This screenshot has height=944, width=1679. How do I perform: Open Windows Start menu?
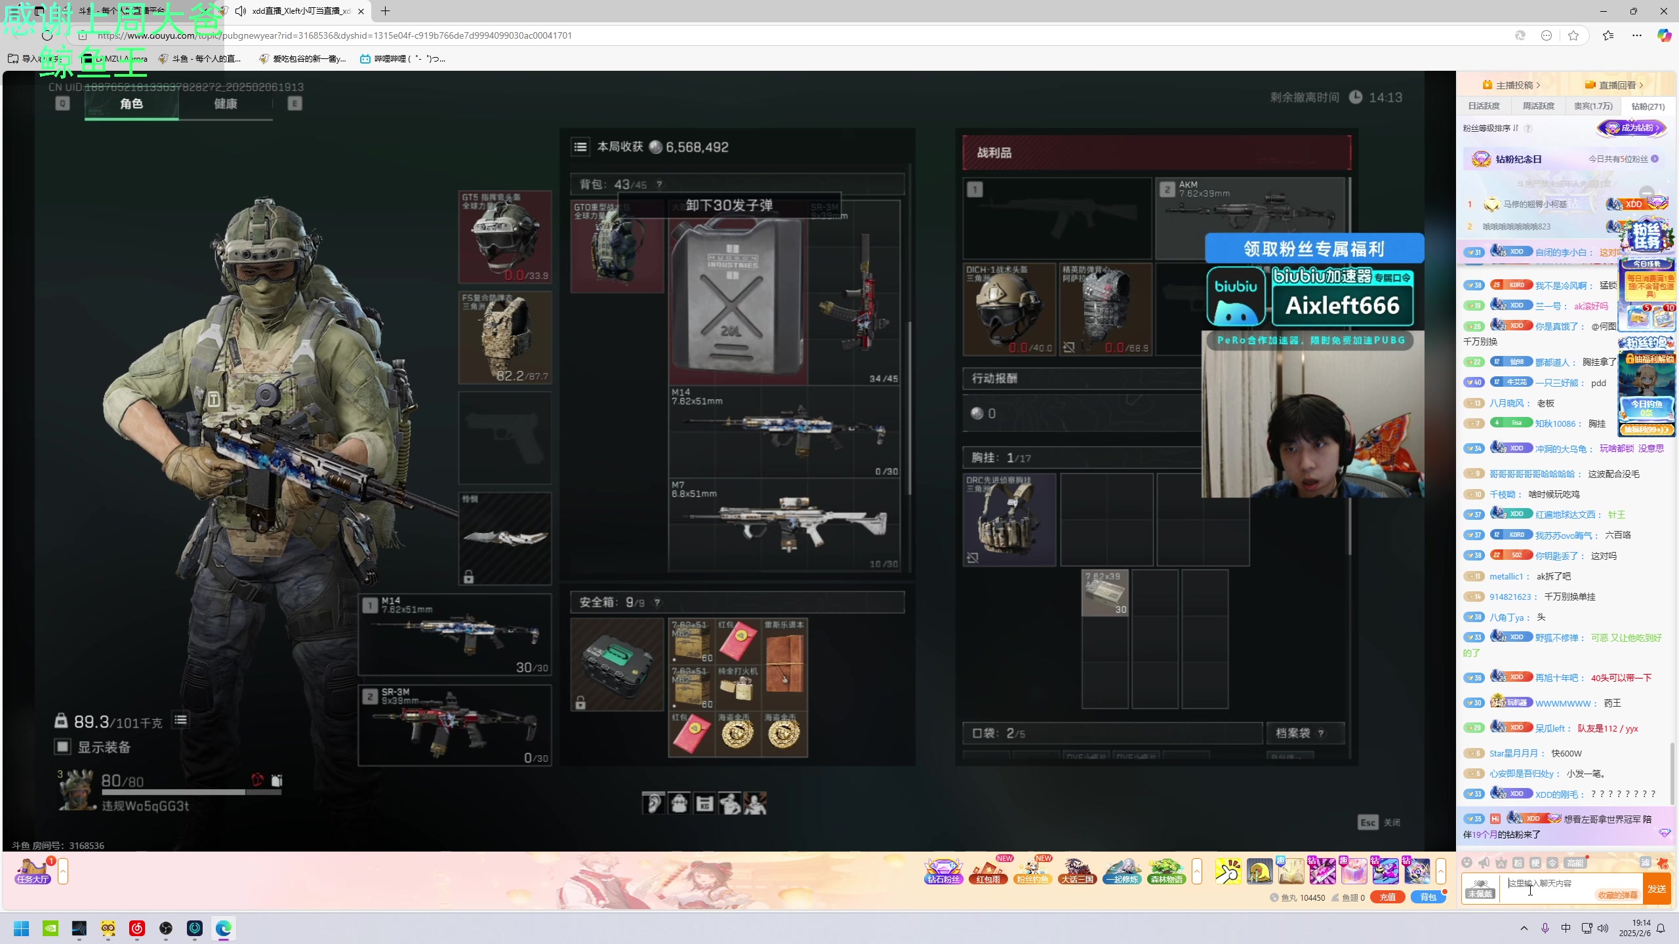pyautogui.click(x=22, y=928)
